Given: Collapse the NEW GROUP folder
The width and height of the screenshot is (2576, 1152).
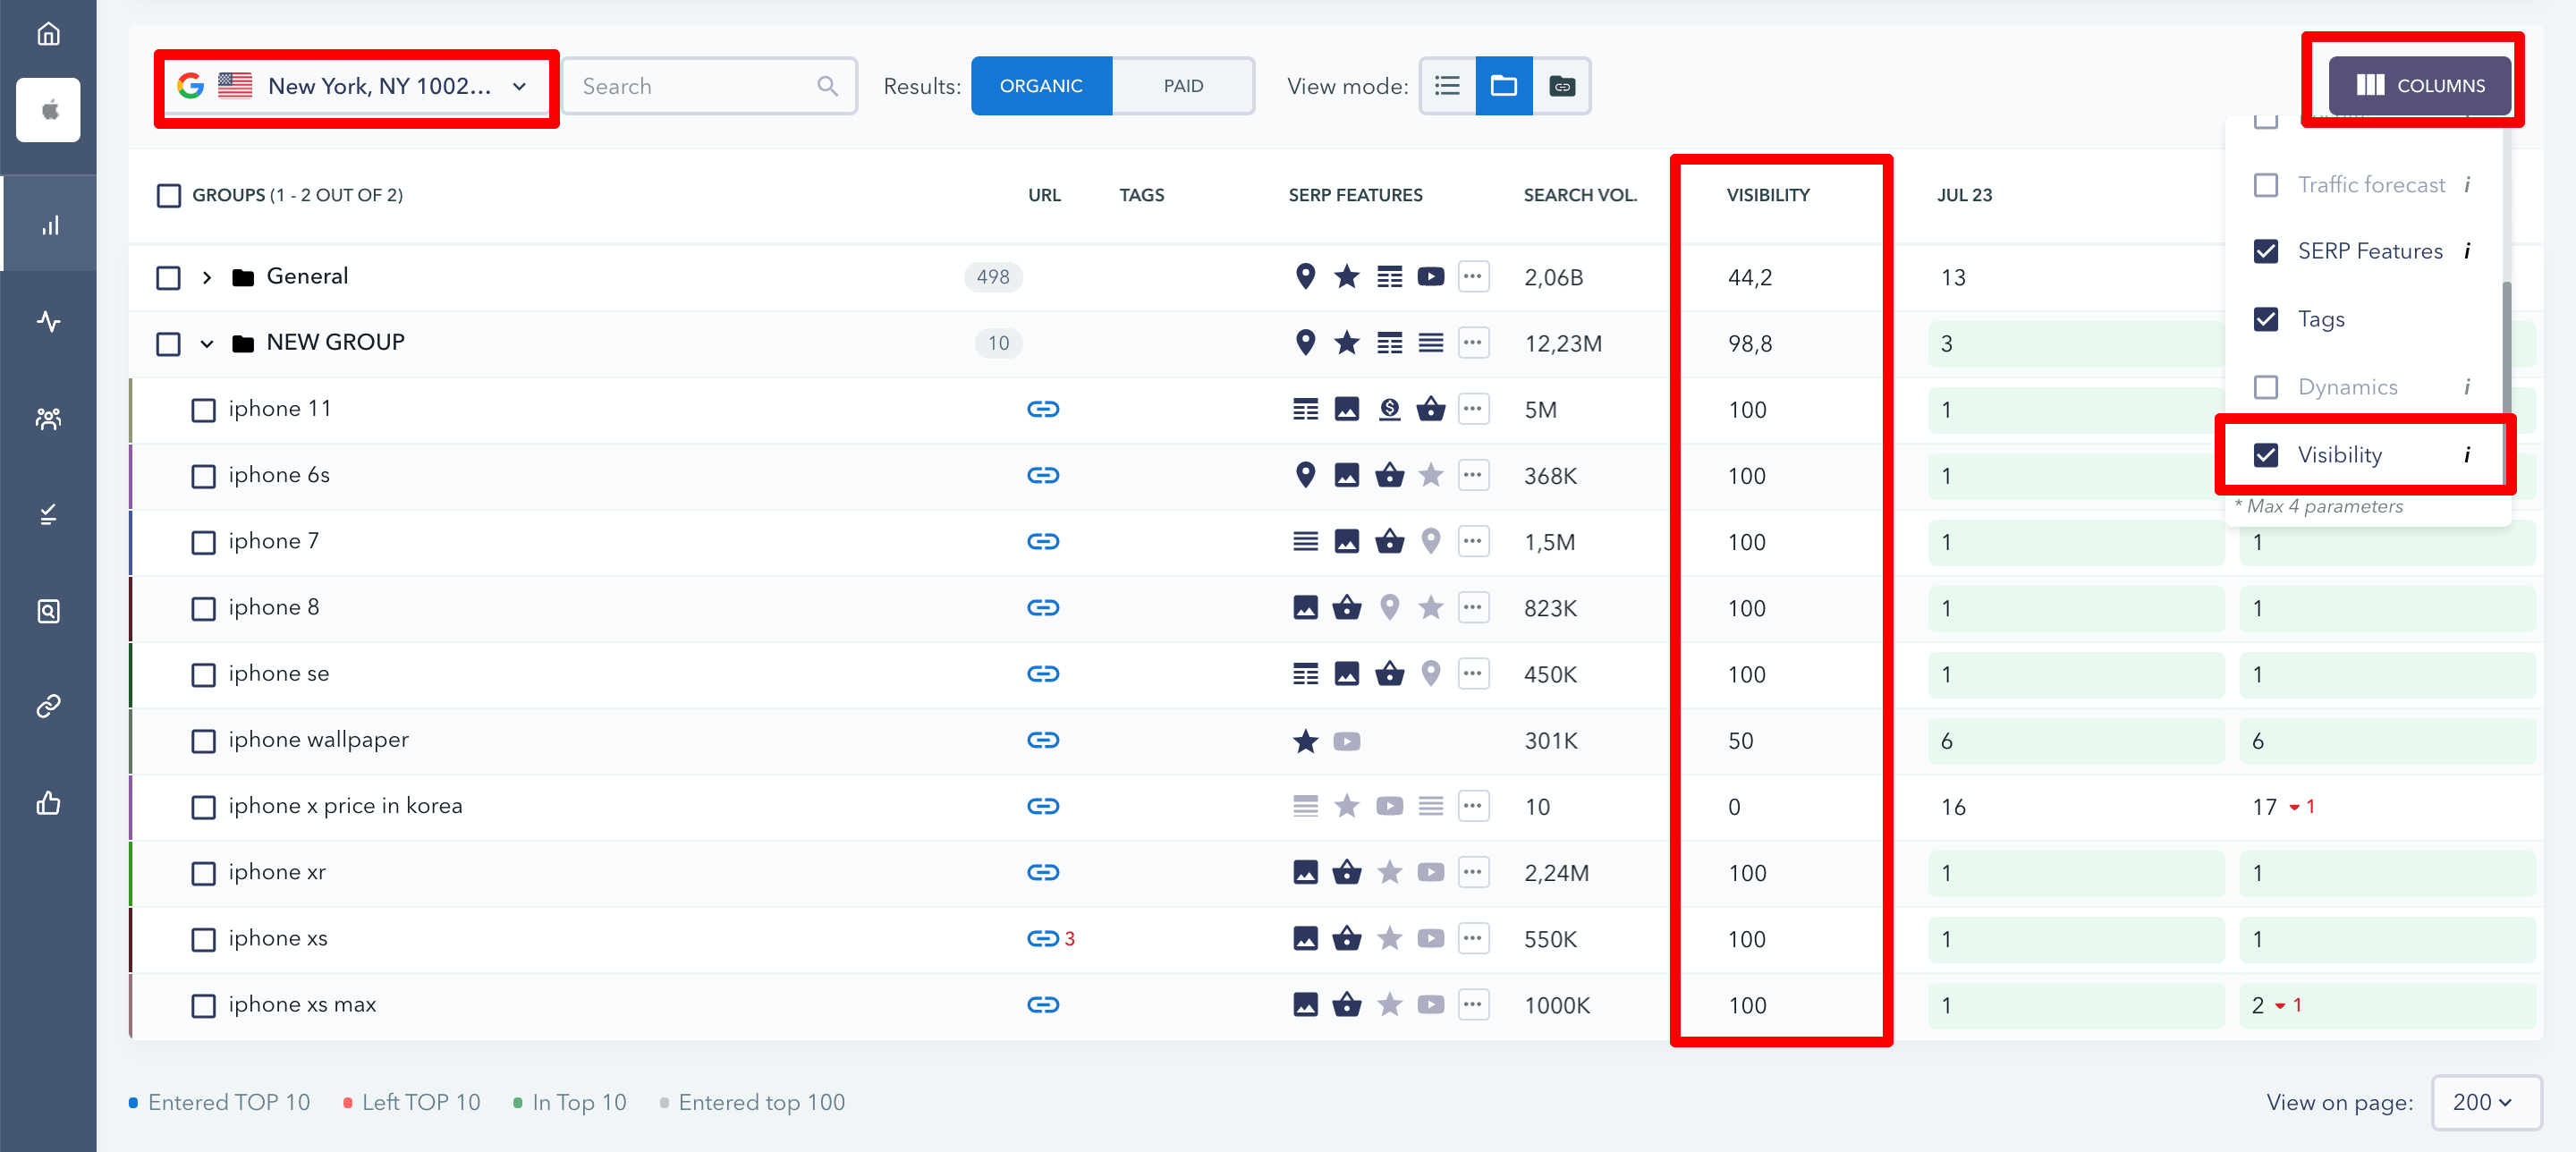Looking at the screenshot, I should tap(206, 343).
